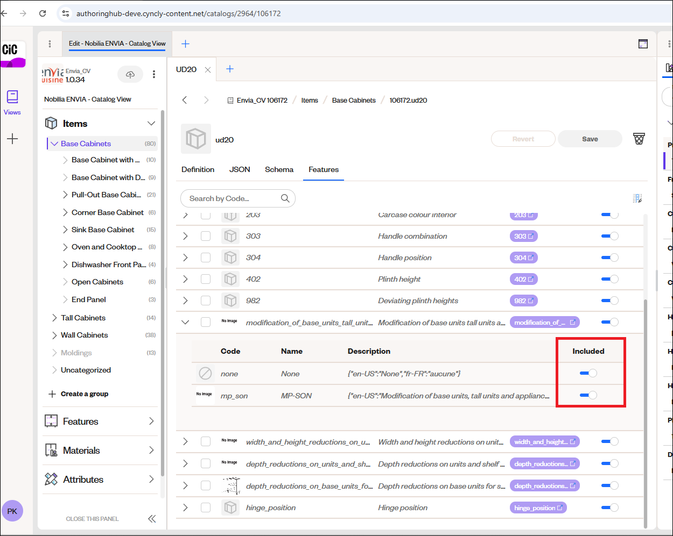Check the checkbox for row 982

206,301
